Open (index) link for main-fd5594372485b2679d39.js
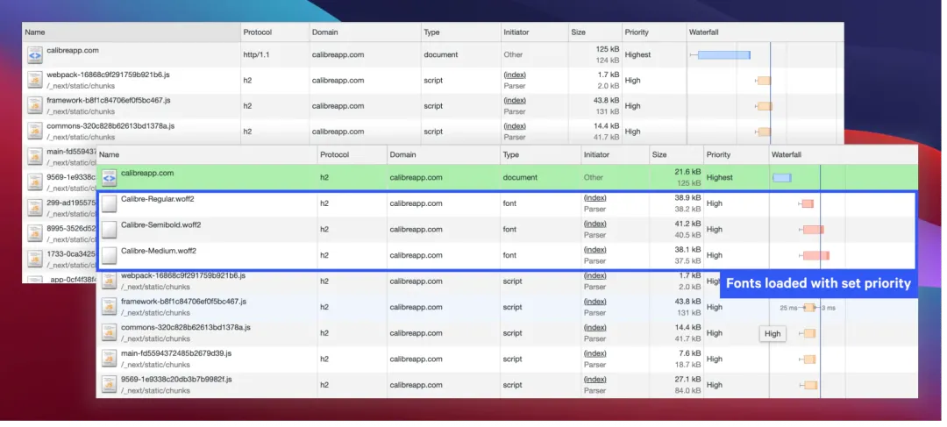Screen dimensions: 947x427 click(595, 354)
